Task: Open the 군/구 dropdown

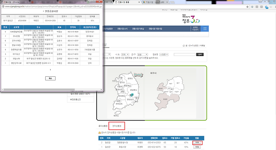Action: 142,54
